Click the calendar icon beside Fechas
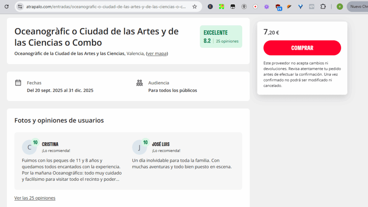This screenshot has width=368, height=207. [x=18, y=83]
